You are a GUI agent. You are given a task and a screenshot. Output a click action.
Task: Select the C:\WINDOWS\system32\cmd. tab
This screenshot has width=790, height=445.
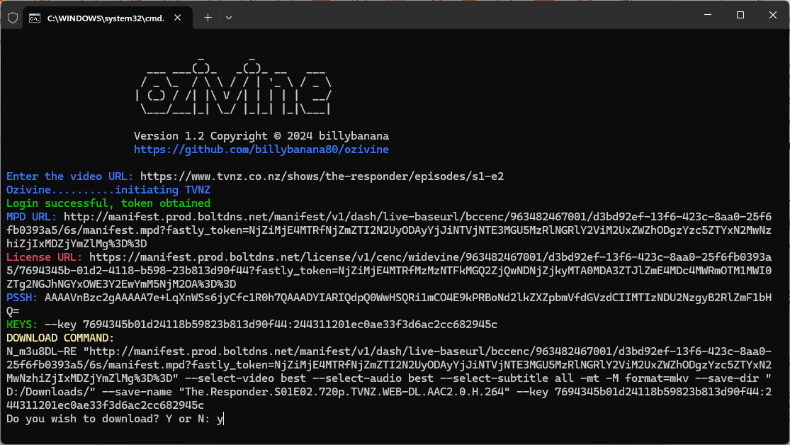[107, 18]
